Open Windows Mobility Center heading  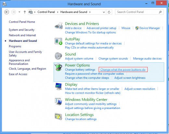click(86, 100)
